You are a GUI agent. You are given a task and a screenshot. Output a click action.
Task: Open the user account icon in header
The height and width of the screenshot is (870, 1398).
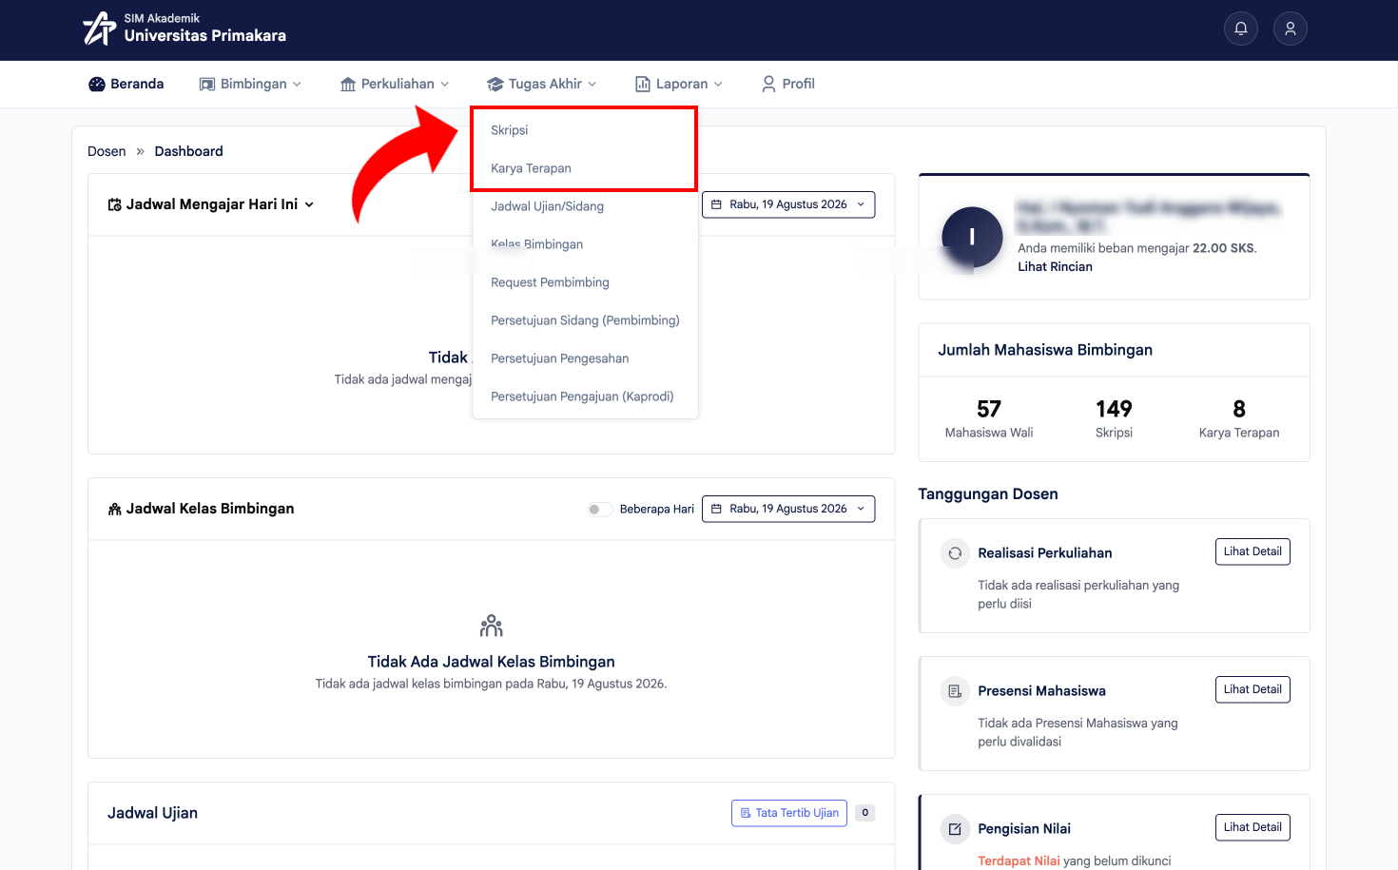click(x=1291, y=29)
